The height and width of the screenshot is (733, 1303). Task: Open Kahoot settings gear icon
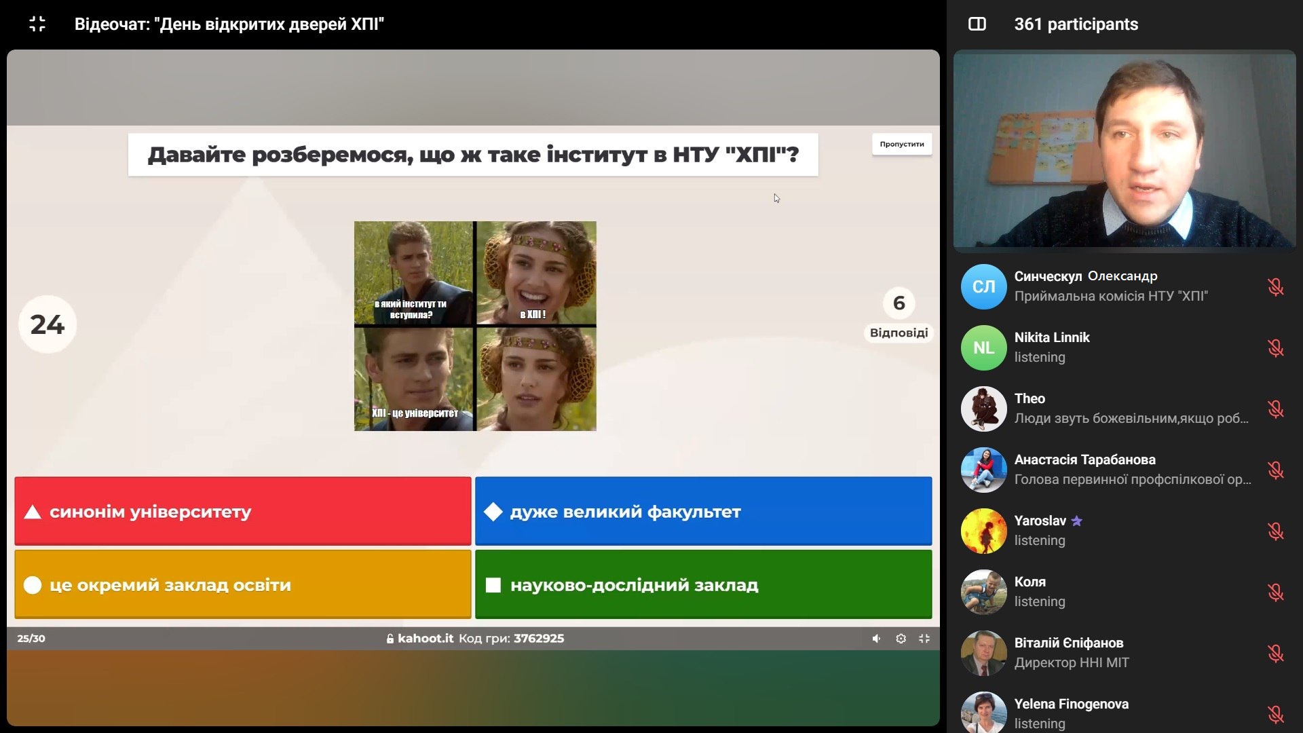point(901,639)
